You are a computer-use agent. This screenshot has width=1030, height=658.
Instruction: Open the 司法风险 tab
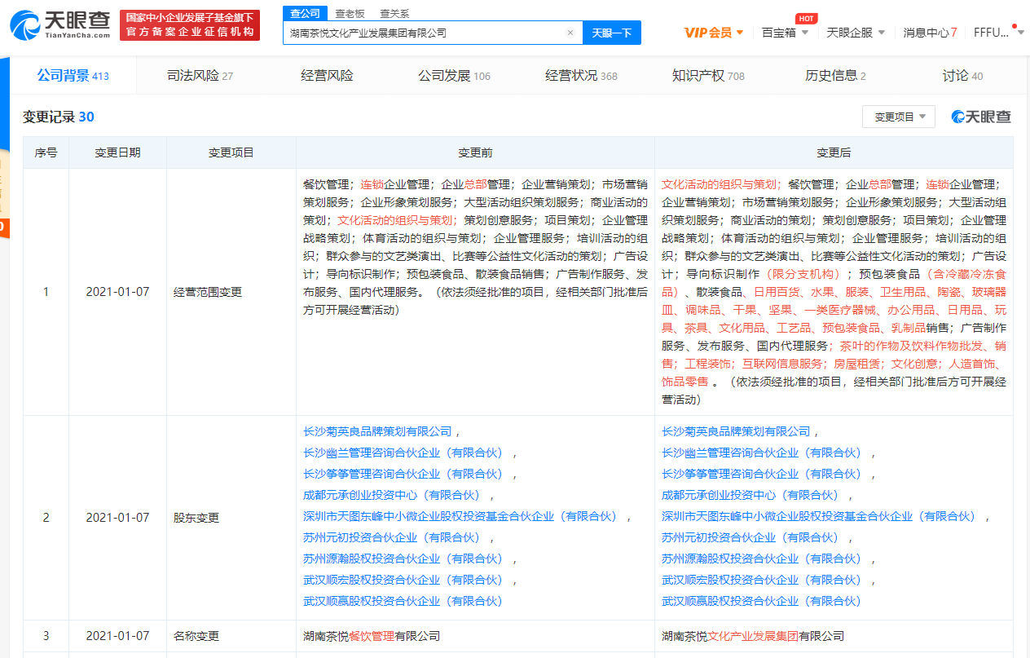click(x=200, y=76)
